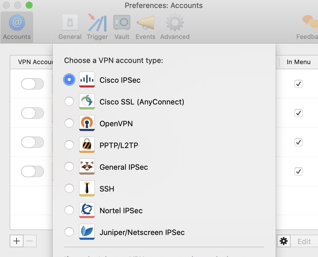Click the General IPSec label text
Screen dimensions: 318x257
(x=124, y=167)
